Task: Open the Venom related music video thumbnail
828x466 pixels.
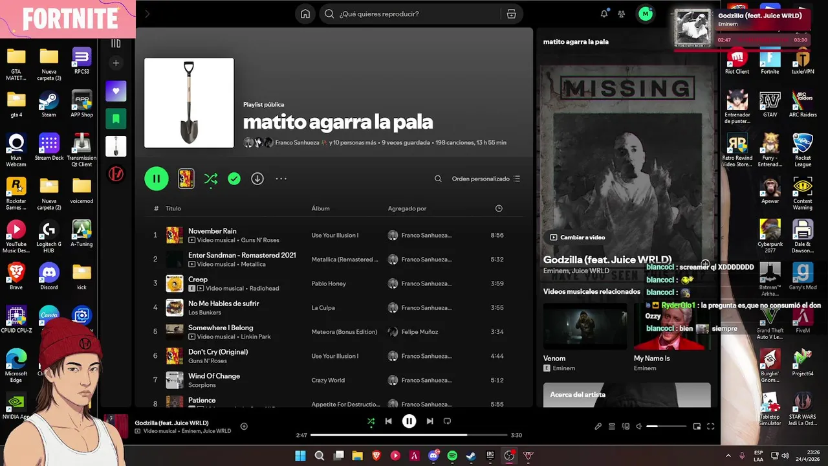Action: click(x=585, y=326)
